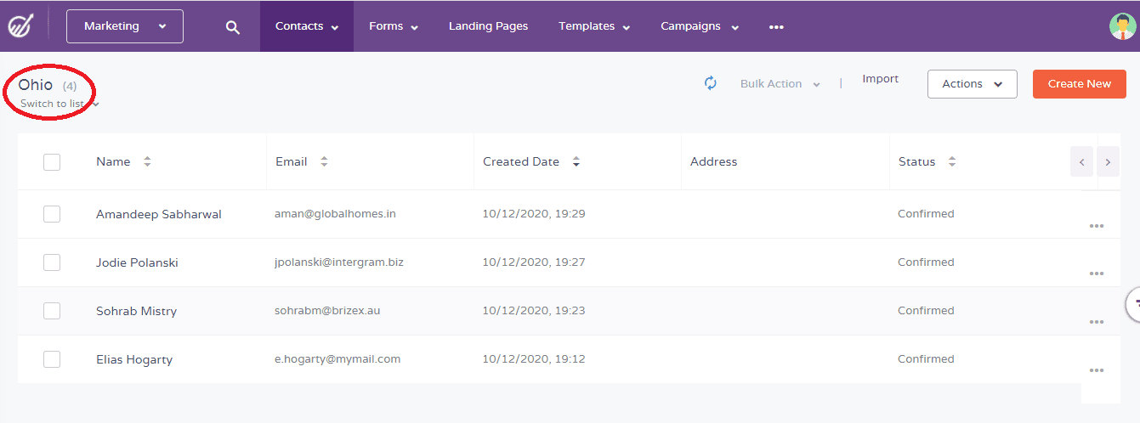Open the Campaigns menu
The width and height of the screenshot is (1140, 423).
pos(699,26)
